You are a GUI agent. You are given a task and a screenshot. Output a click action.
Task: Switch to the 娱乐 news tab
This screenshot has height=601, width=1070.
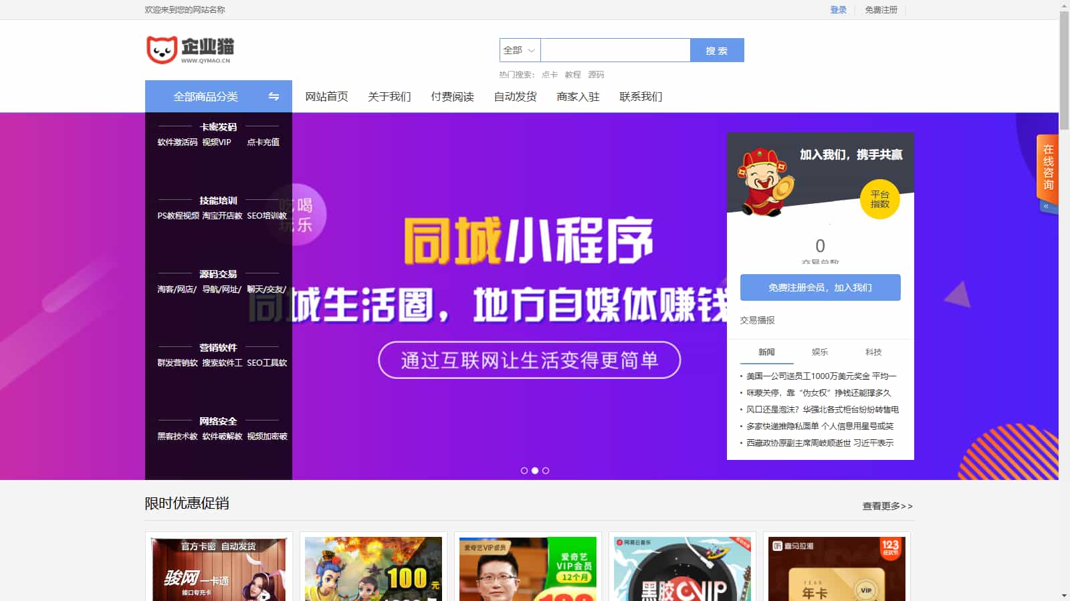pos(820,352)
